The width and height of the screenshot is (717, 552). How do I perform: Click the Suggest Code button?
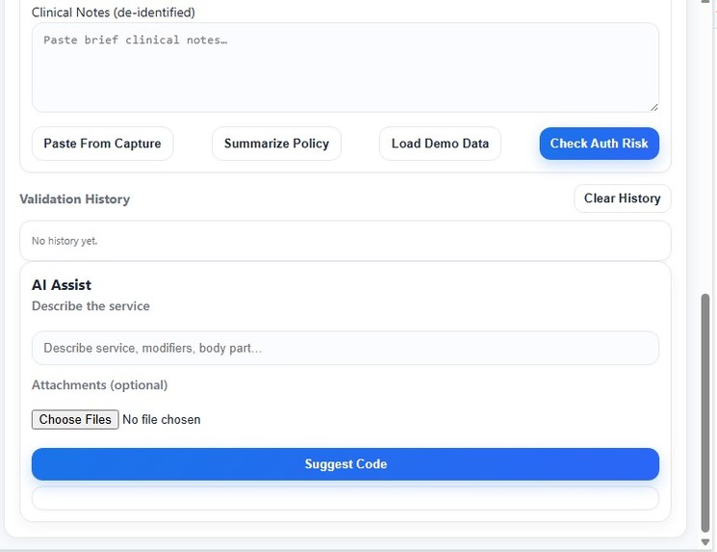346,464
